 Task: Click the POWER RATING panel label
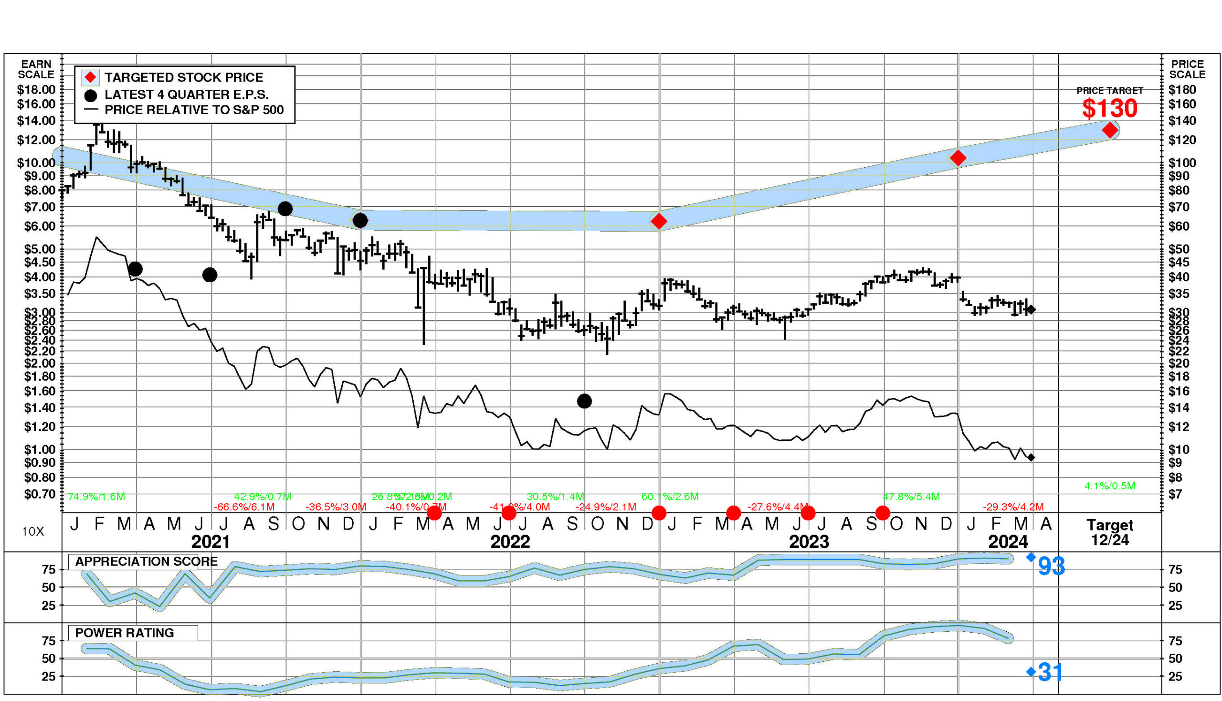tap(124, 633)
